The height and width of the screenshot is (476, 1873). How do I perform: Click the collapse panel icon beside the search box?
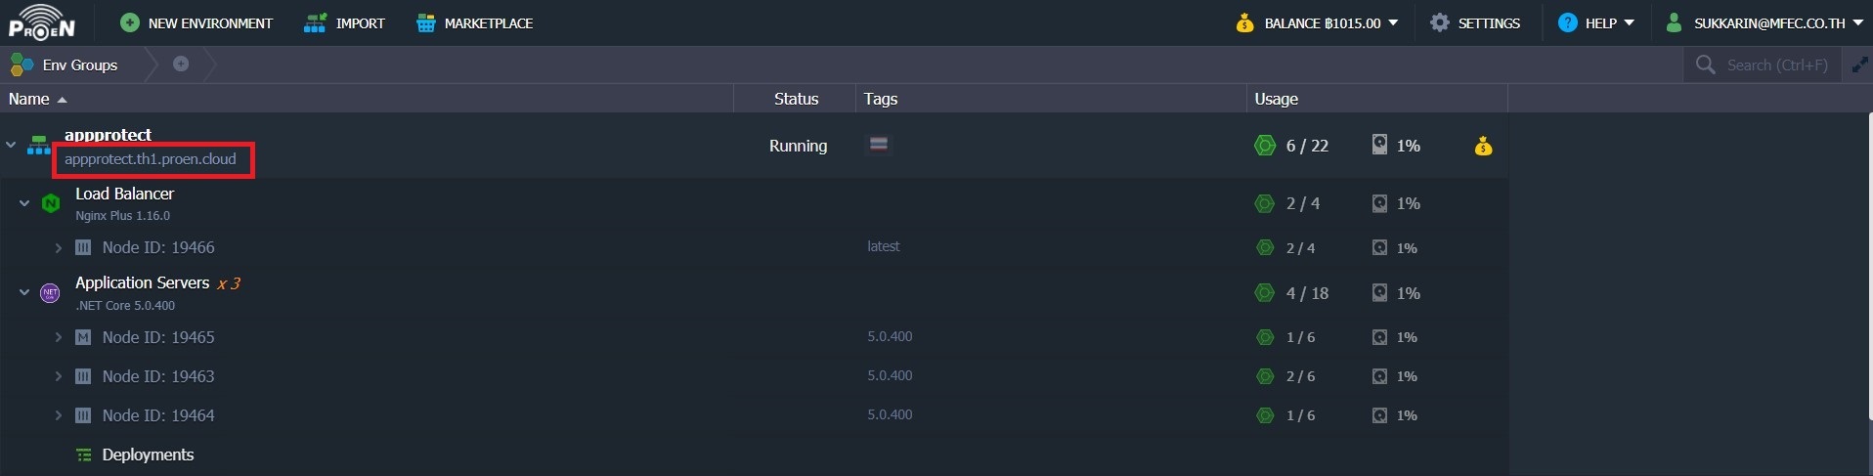pyautogui.click(x=1859, y=65)
